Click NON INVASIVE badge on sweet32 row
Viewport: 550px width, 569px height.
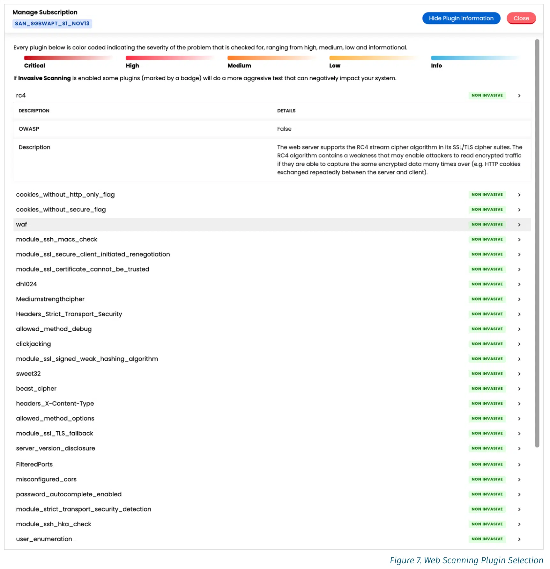pos(487,374)
